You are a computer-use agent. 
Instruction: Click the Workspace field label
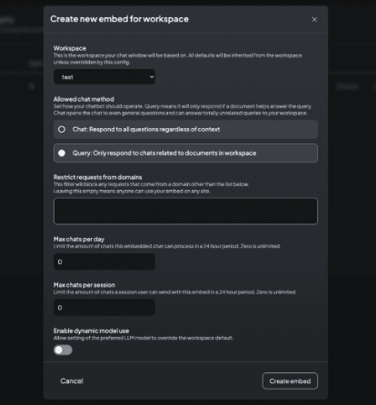[70, 48]
